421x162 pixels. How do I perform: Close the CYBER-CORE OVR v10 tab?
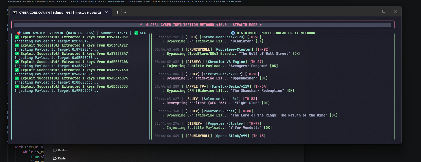[106, 12]
